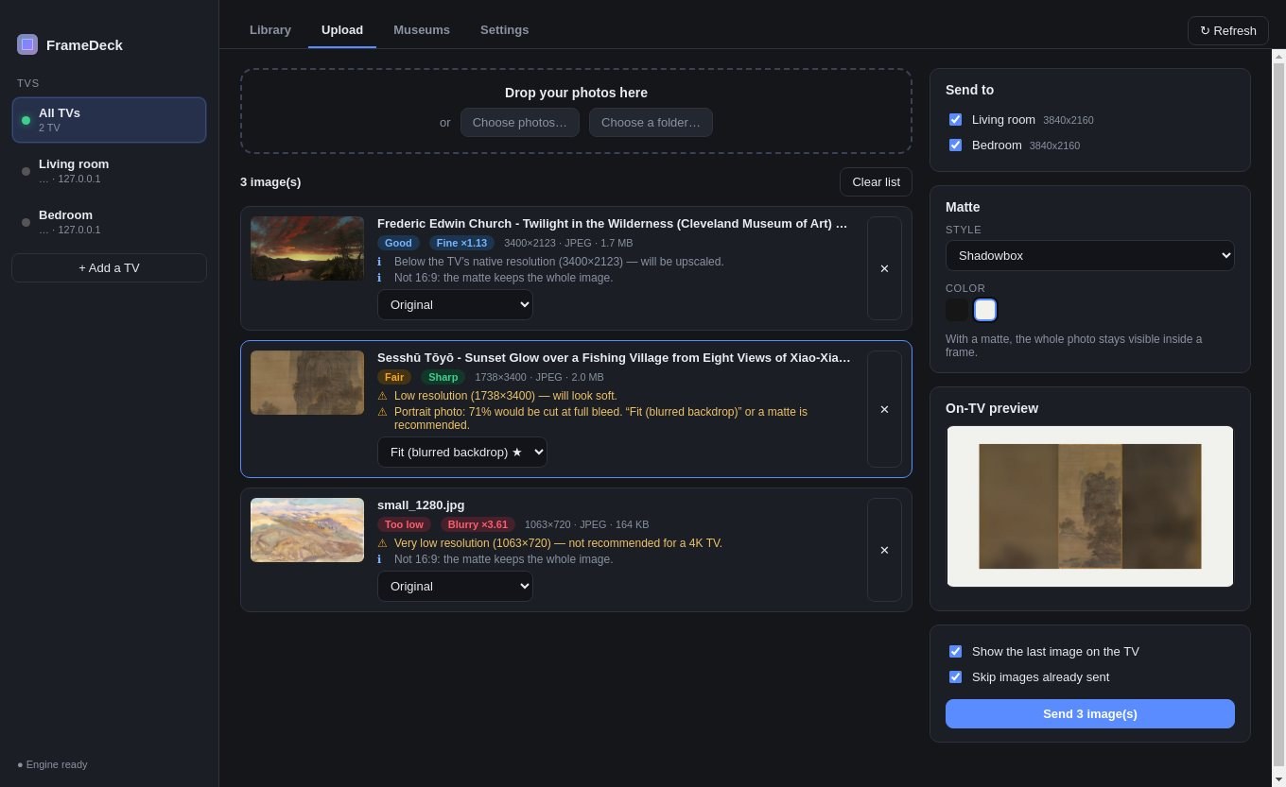This screenshot has height=787, width=1286.
Task: Click the Fair quality badge
Action: [x=394, y=377]
